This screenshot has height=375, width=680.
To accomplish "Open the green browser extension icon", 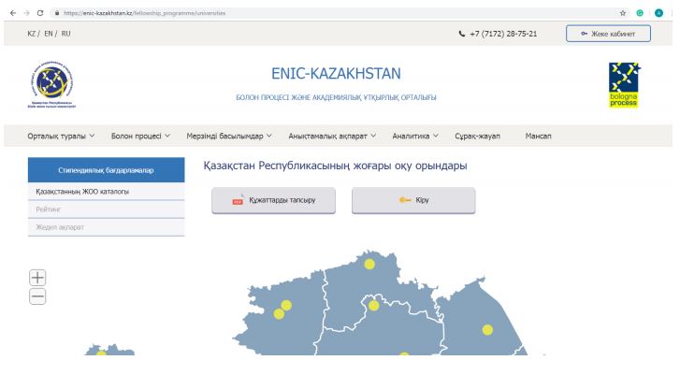I will (x=640, y=13).
